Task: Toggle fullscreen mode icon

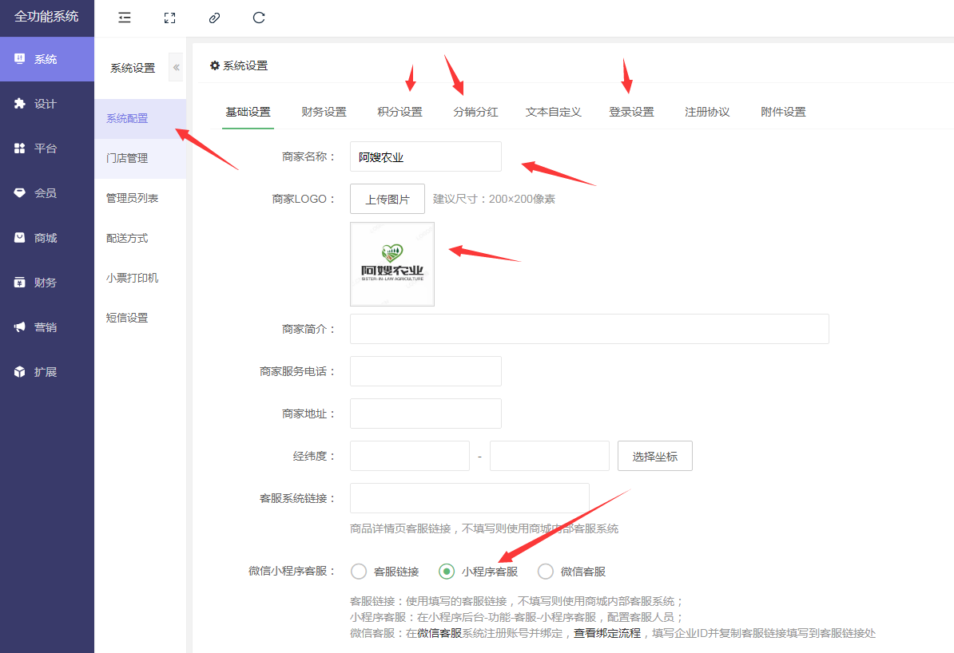Action: (169, 18)
